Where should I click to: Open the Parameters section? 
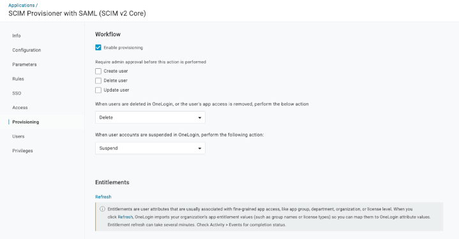(24, 64)
